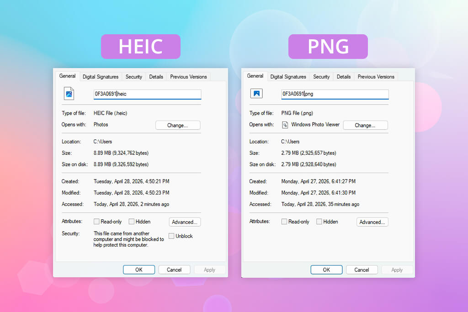Open Digital Signatures tab in the HEIC dialog
Viewport: 468px width, 312px height.
coord(101,77)
